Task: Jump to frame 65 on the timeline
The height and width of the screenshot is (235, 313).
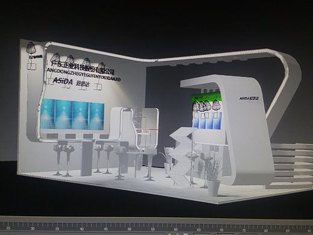Action: 199,230
